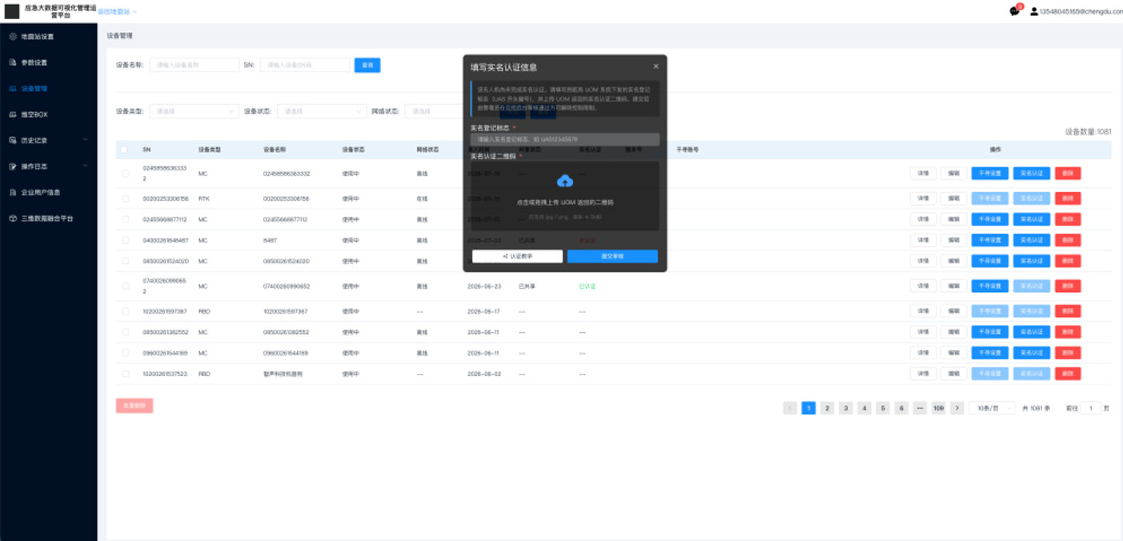The width and height of the screenshot is (1123, 541).
Task: Open the blue header dropdown beside platform title
Action: point(118,11)
